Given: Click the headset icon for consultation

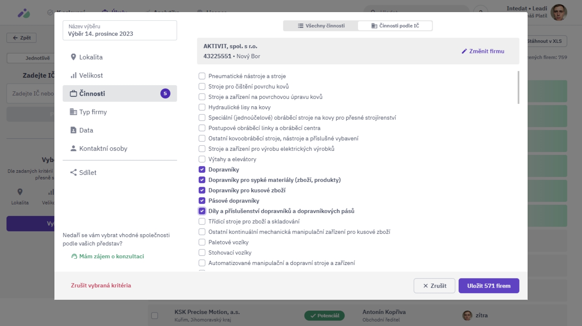Looking at the screenshot, I should click(74, 257).
